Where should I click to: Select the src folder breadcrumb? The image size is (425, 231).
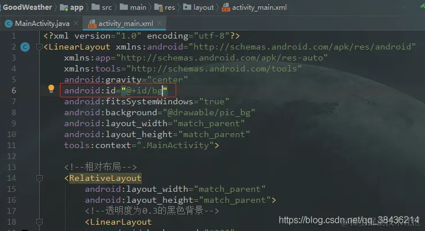point(107,7)
